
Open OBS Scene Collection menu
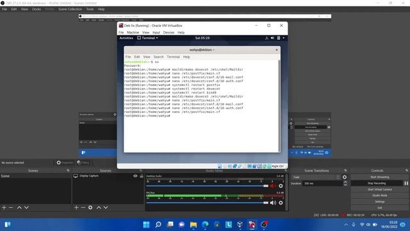pyautogui.click(x=70, y=9)
